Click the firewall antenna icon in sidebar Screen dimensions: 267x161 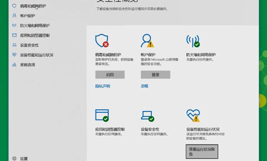[14, 25]
